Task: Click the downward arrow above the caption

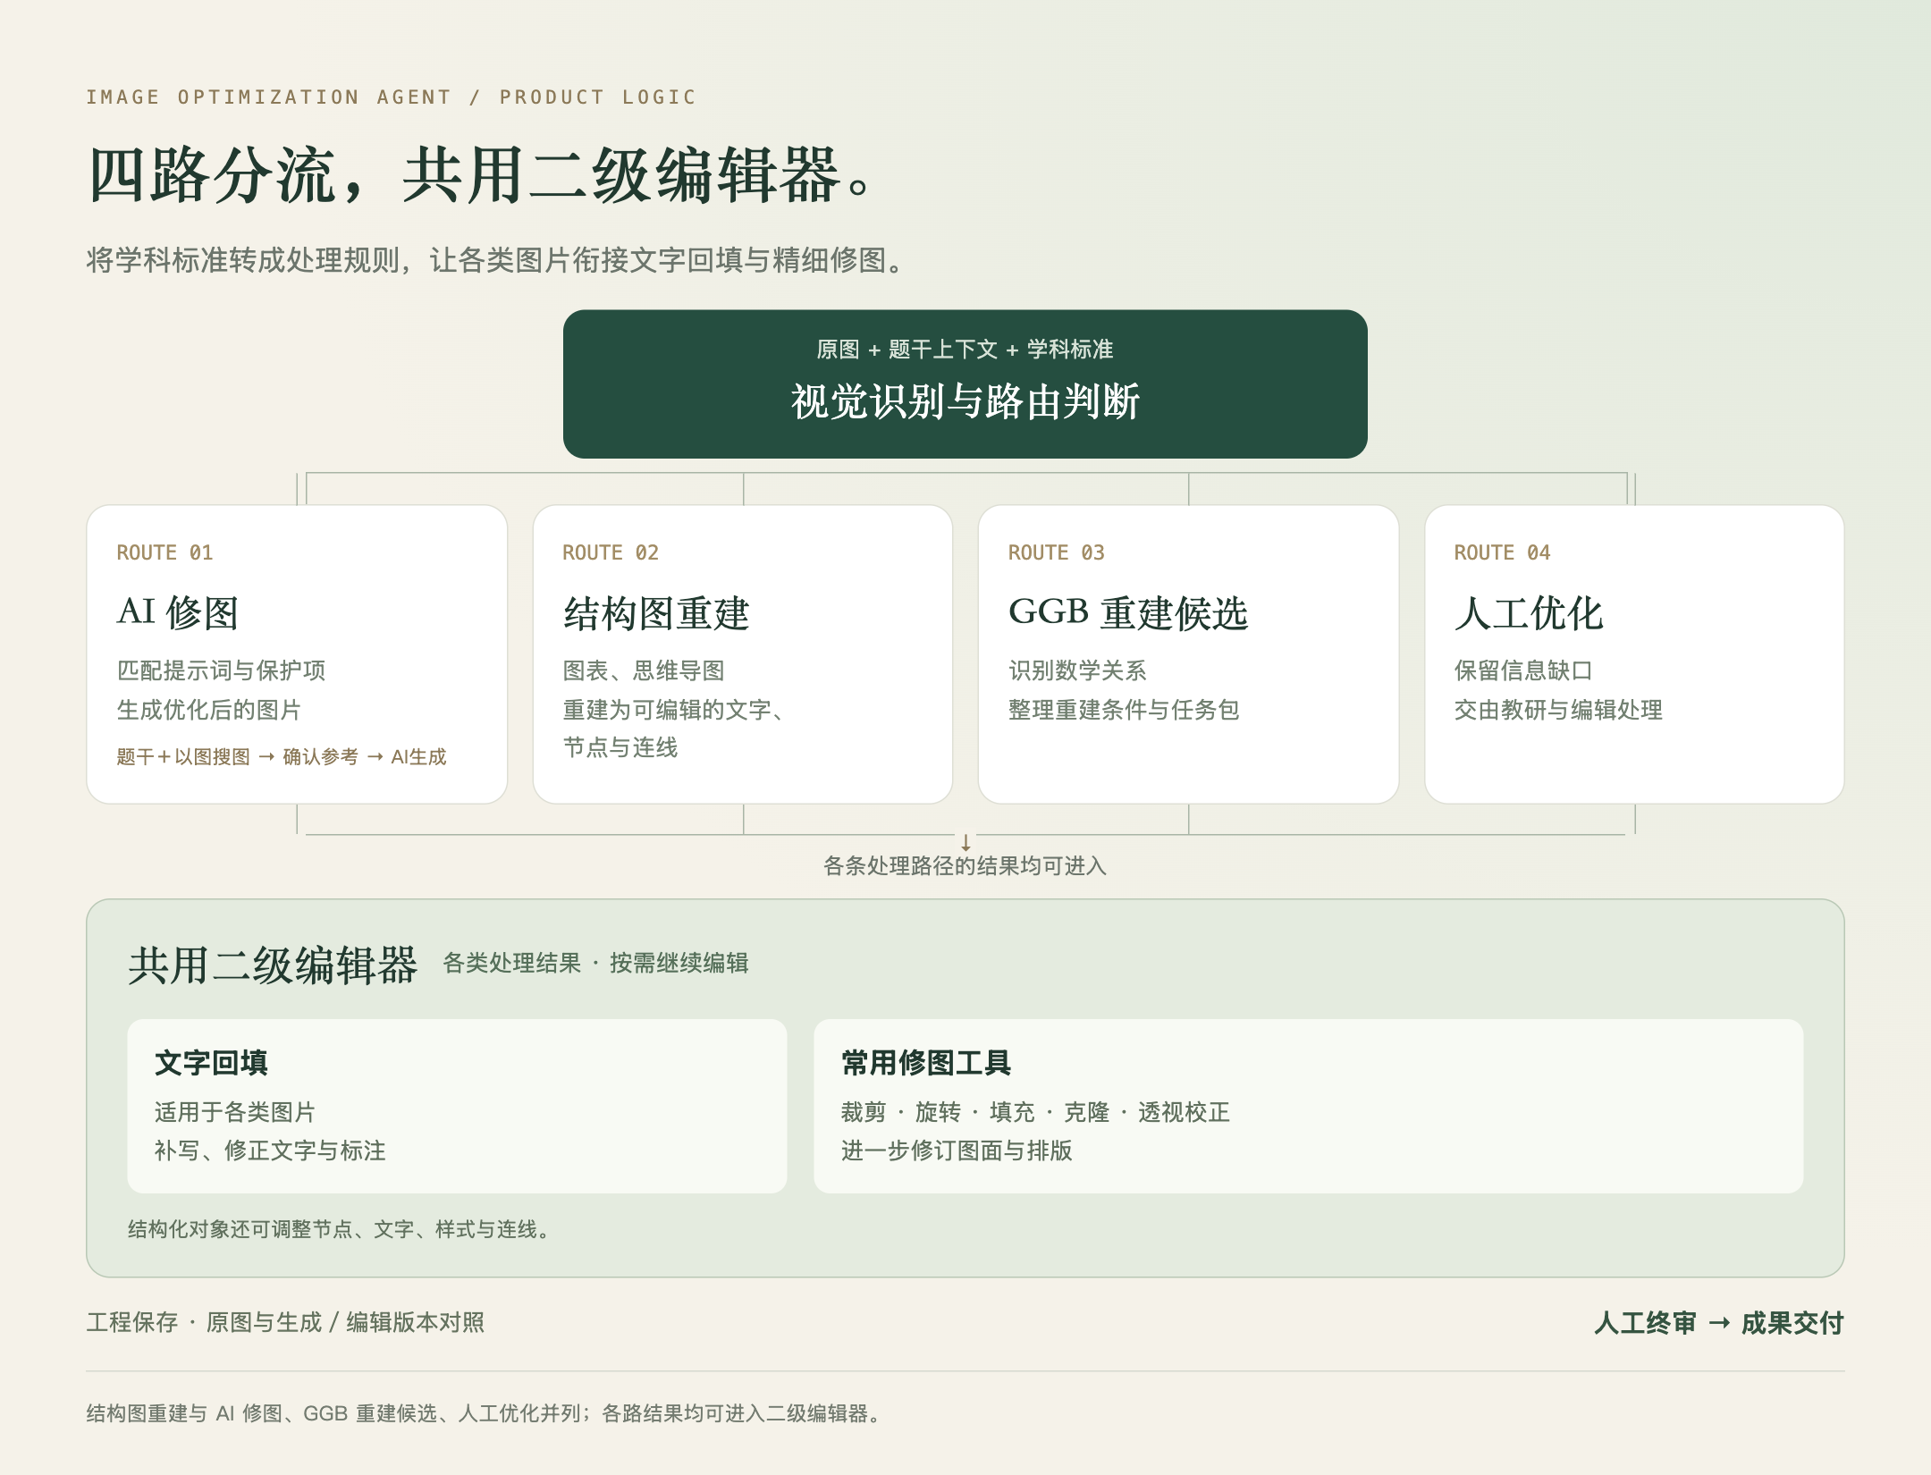Action: (965, 842)
